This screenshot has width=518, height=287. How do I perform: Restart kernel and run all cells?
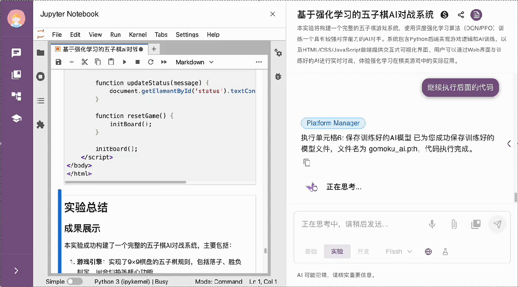coord(163,62)
